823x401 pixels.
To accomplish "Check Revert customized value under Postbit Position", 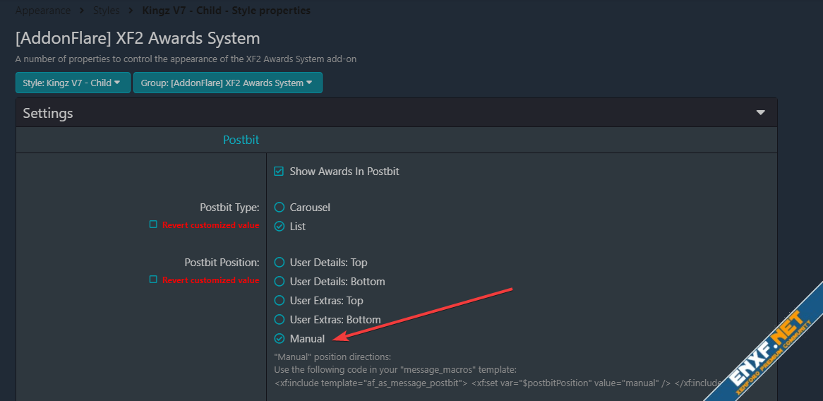I will [153, 280].
